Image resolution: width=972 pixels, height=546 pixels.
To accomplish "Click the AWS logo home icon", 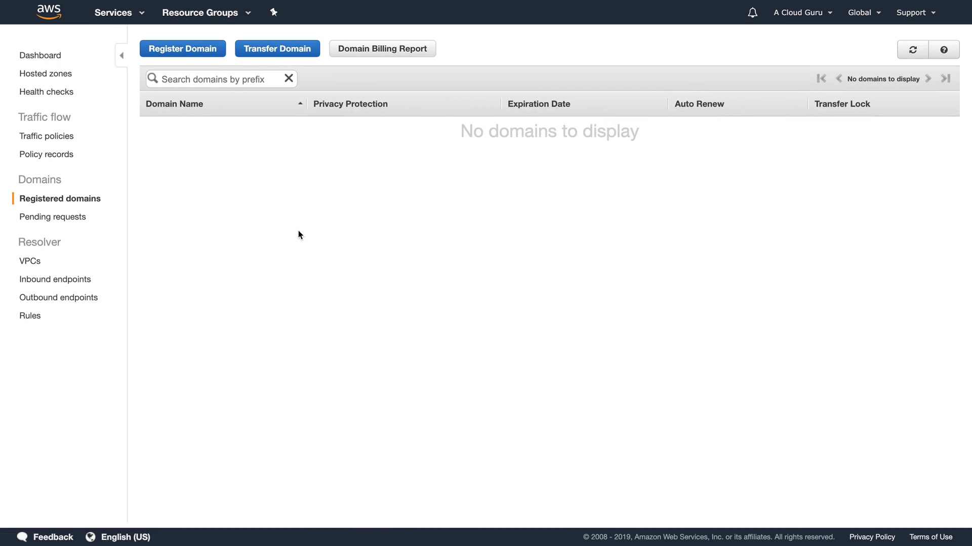I will coord(49,12).
